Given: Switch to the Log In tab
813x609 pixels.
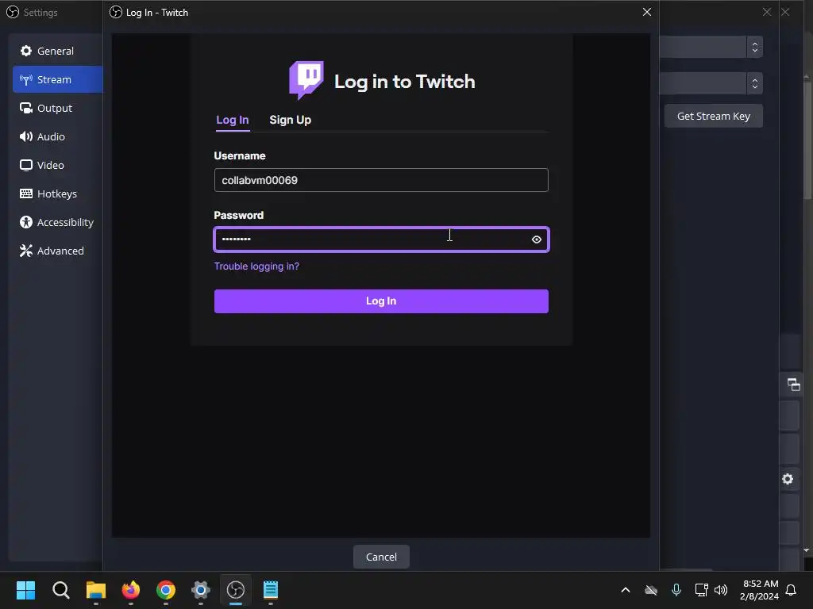Looking at the screenshot, I should click(x=233, y=120).
